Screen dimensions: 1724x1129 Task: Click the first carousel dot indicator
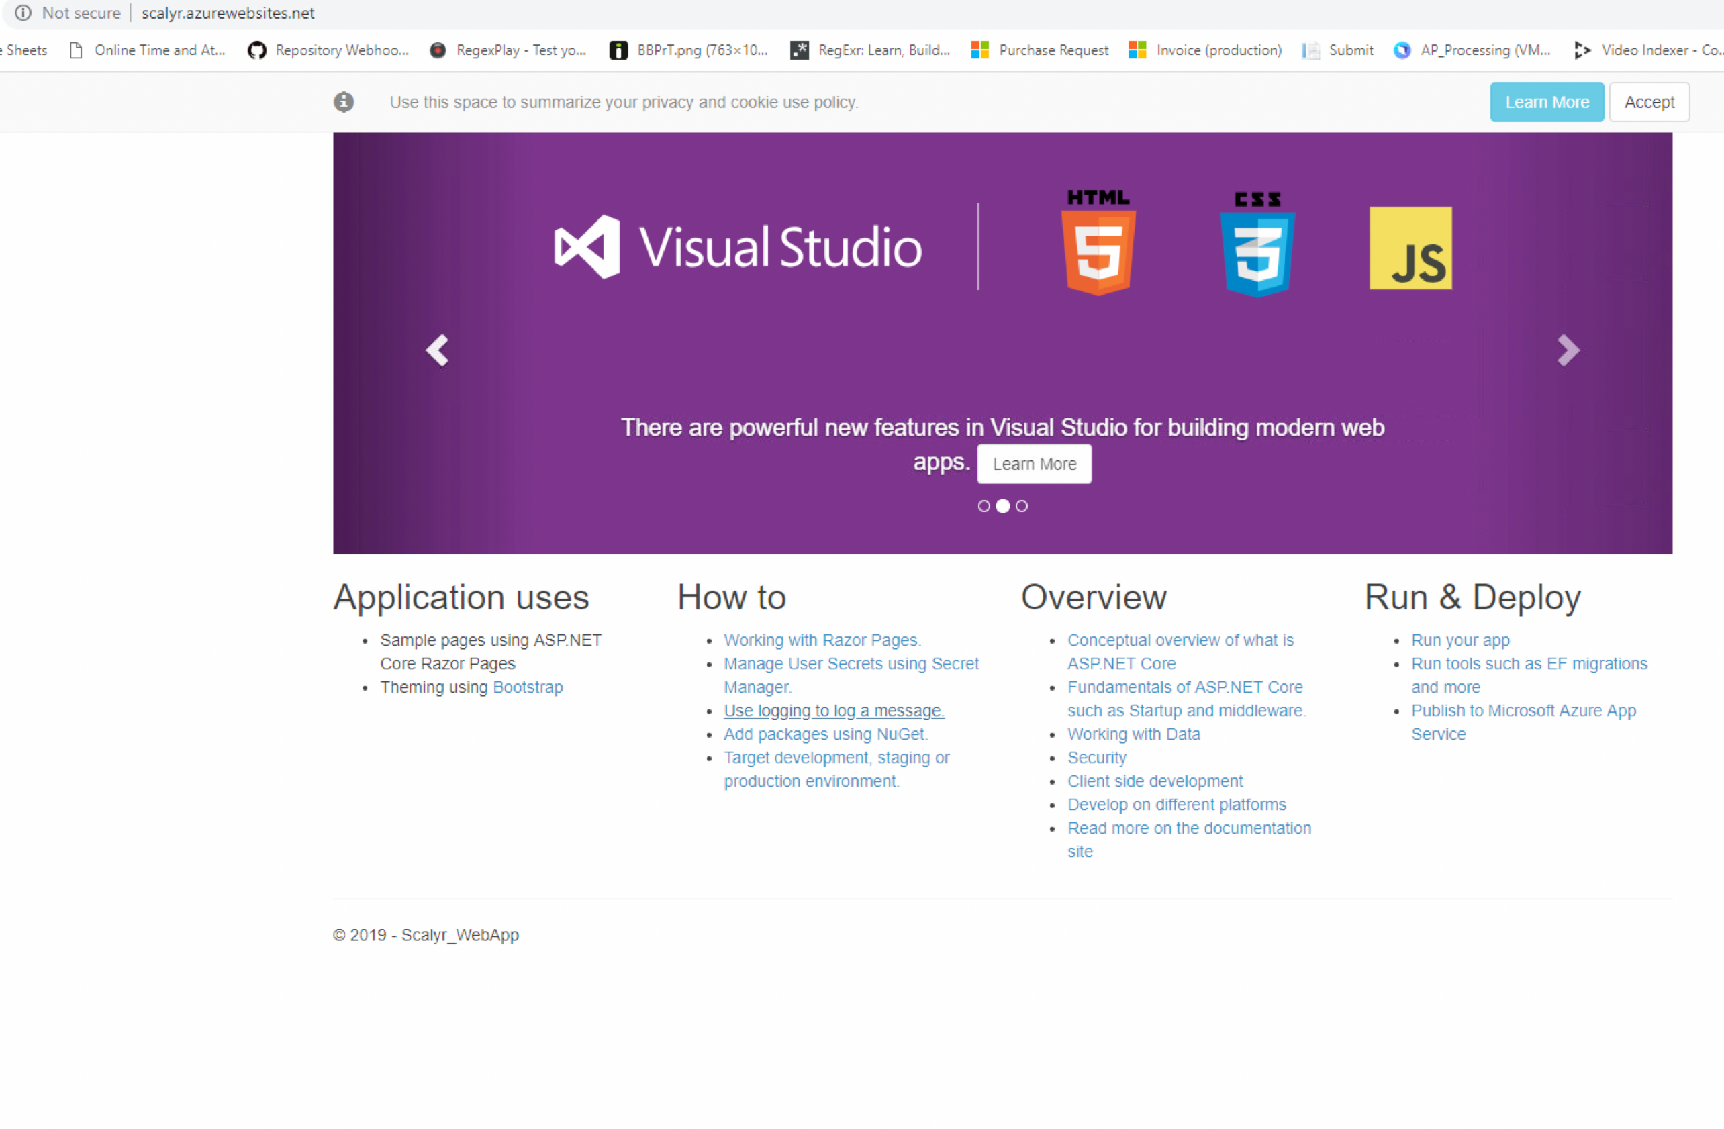(981, 507)
